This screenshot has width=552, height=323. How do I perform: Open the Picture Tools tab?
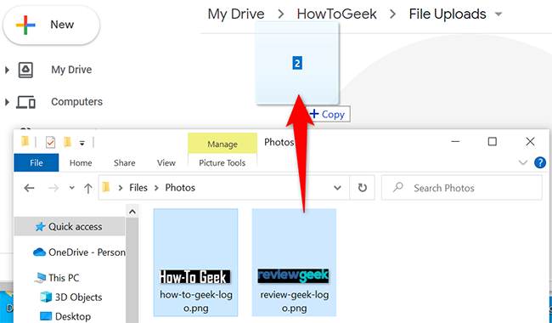pyautogui.click(x=222, y=163)
